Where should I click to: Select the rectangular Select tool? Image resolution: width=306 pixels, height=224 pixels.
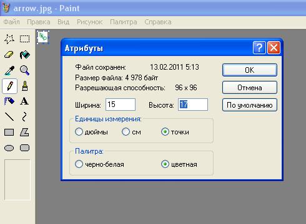point(24,39)
